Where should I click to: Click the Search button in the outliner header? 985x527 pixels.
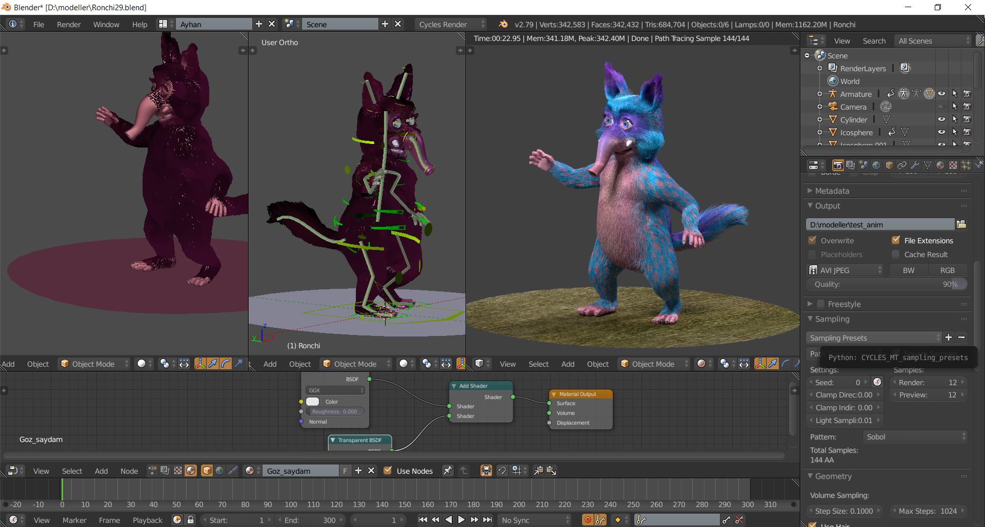pyautogui.click(x=874, y=40)
